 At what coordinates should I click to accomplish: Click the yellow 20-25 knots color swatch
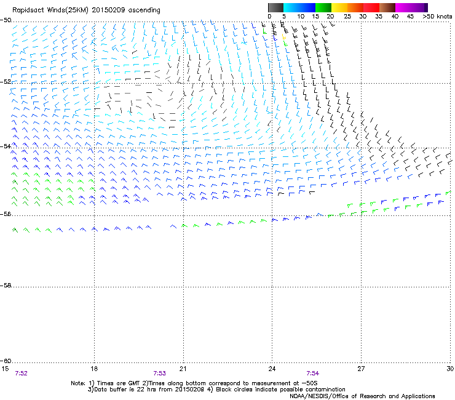click(x=339, y=7)
